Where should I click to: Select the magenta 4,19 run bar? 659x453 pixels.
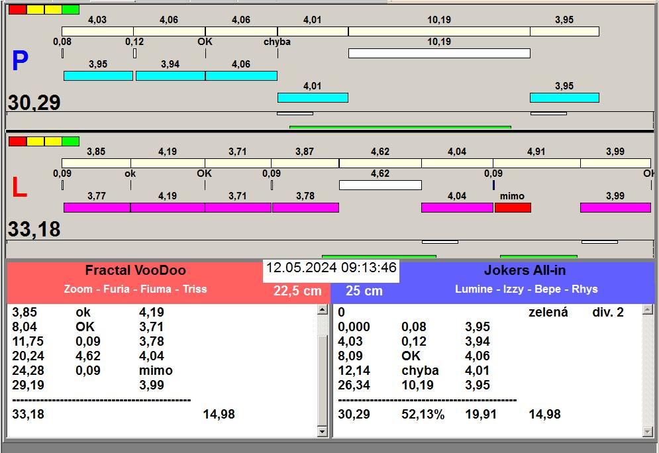[168, 207]
